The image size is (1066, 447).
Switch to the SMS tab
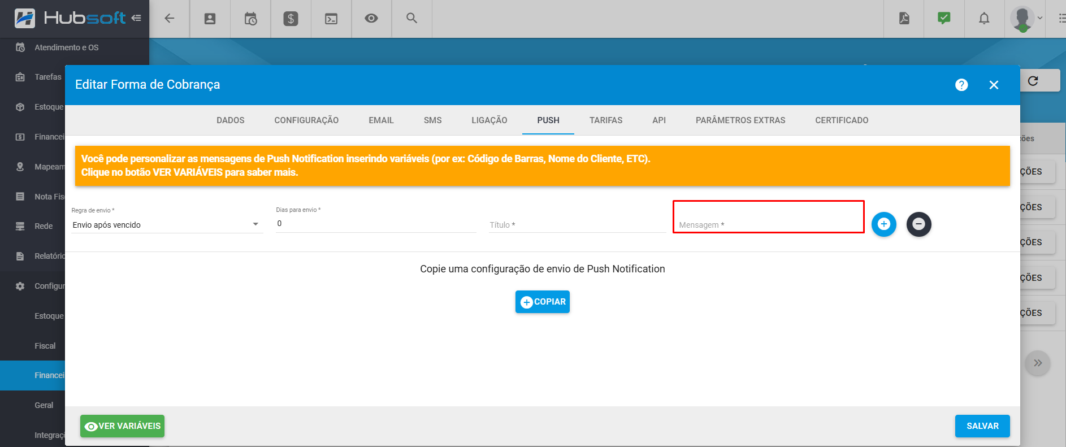(433, 120)
